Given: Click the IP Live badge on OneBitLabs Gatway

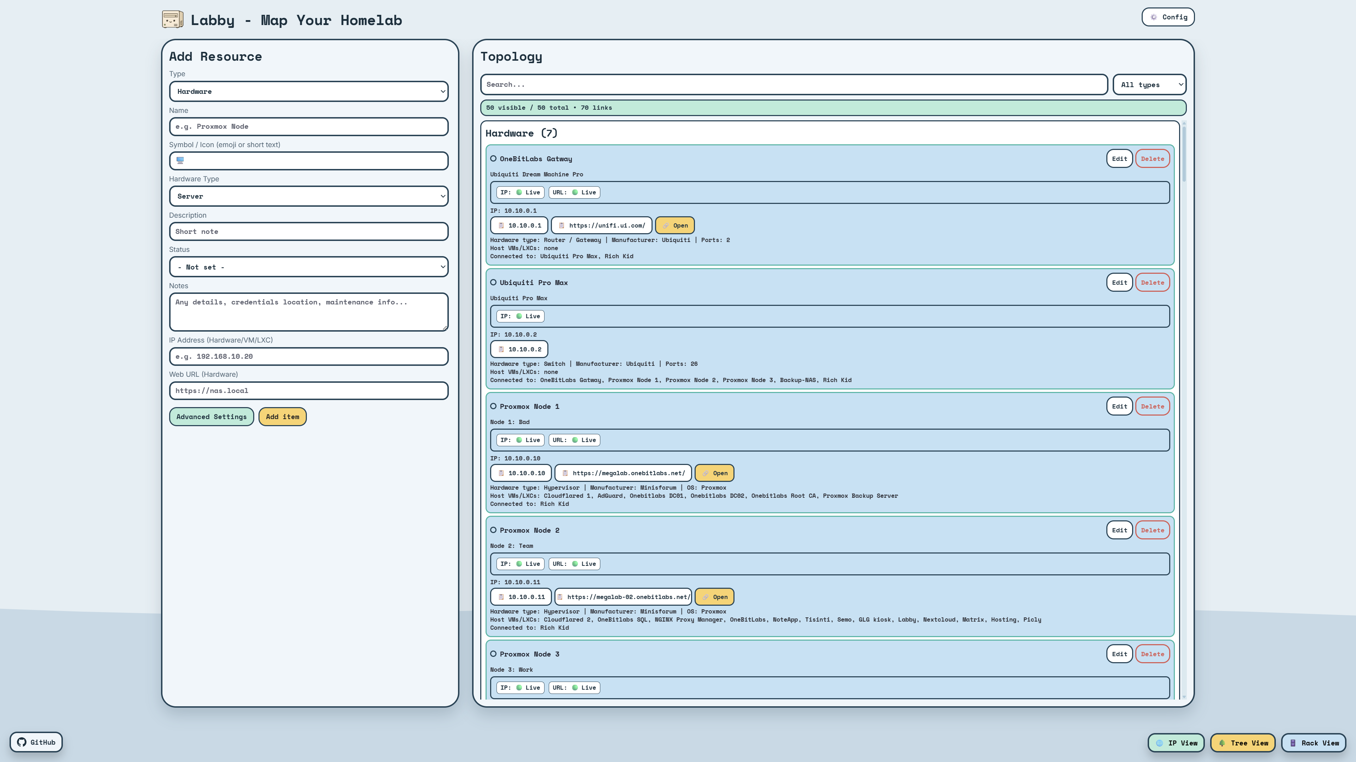Looking at the screenshot, I should (520, 193).
